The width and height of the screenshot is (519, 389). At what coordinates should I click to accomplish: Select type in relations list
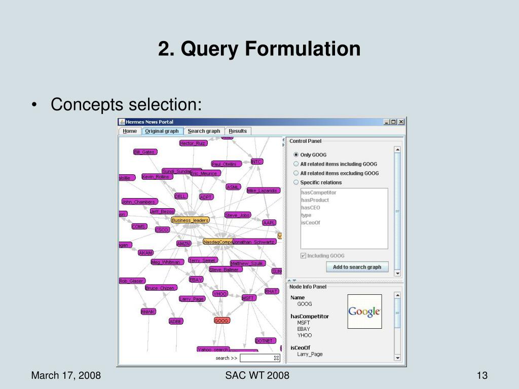[x=306, y=215]
